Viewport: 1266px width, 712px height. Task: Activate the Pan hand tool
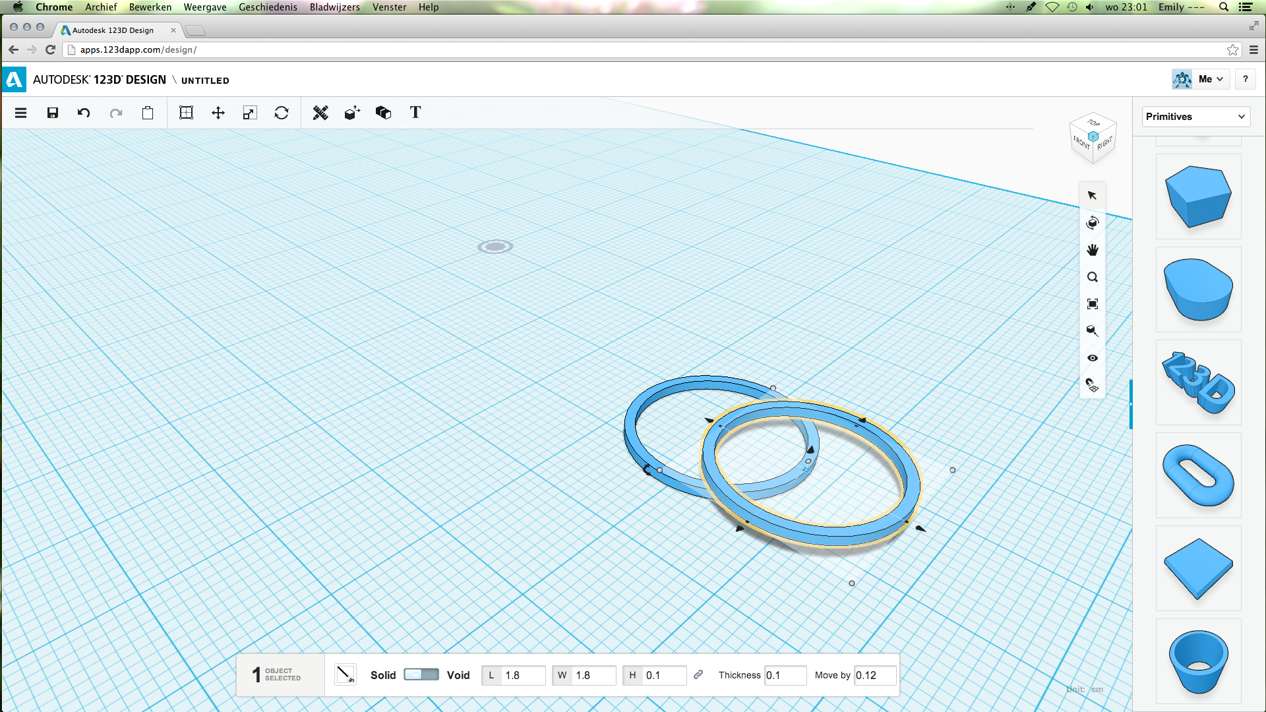[1092, 250]
